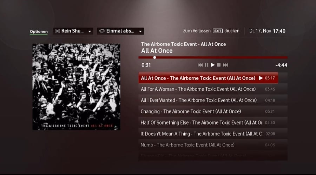Click the All At Once album cover

[x=77, y=87]
